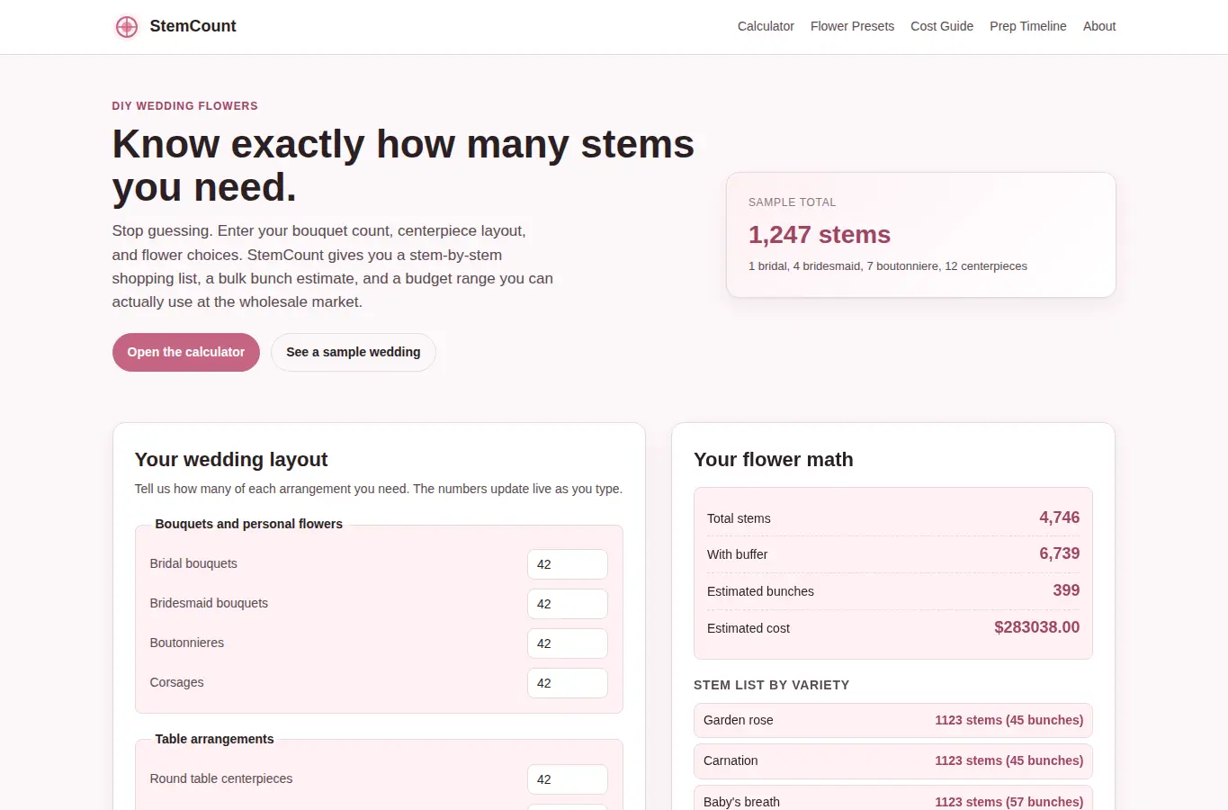Focus the Round table centerpieces field
This screenshot has height=810, width=1228.
click(x=568, y=779)
